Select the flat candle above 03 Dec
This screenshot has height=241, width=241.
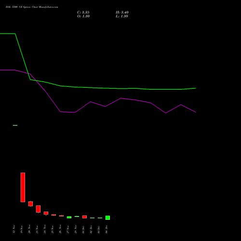point(100,218)
